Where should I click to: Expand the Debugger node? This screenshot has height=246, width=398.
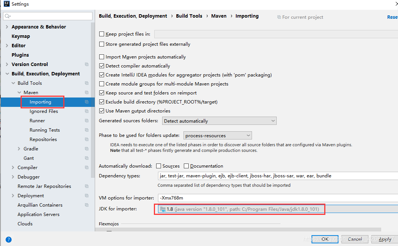[13, 177]
